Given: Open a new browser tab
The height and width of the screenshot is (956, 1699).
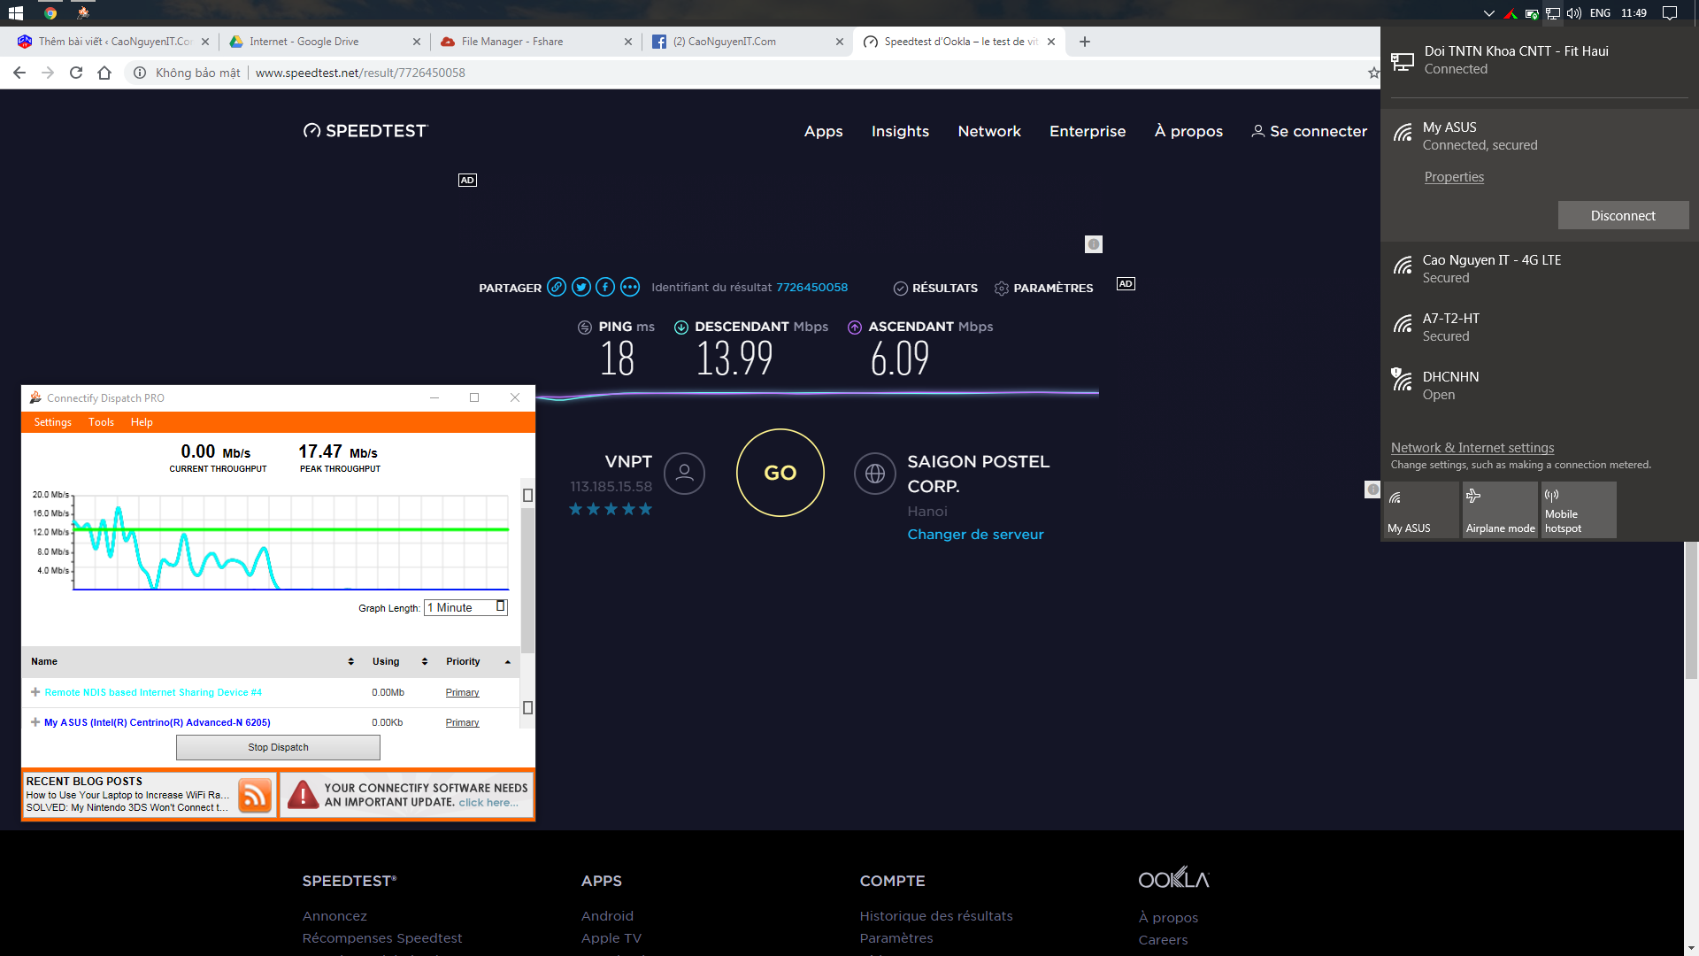Looking at the screenshot, I should pos(1085,42).
